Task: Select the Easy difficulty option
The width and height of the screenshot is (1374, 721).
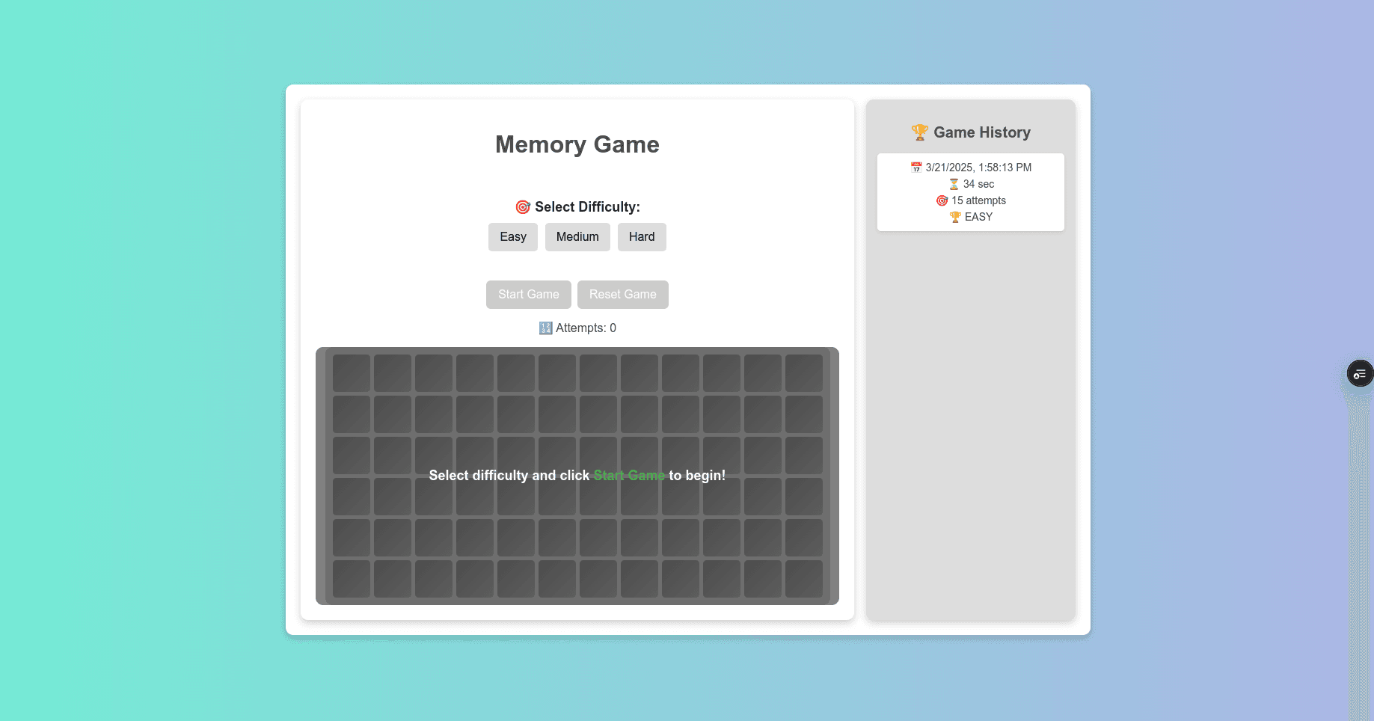Action: click(x=512, y=237)
